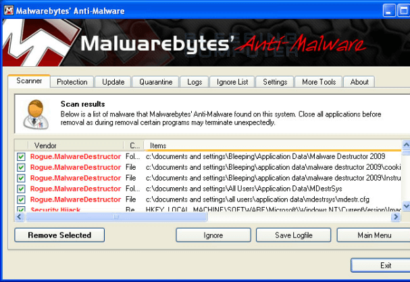Click the horizontal scrollbar thumb
Image resolution: width=410 pixels, height=282 pixels.
[116, 217]
